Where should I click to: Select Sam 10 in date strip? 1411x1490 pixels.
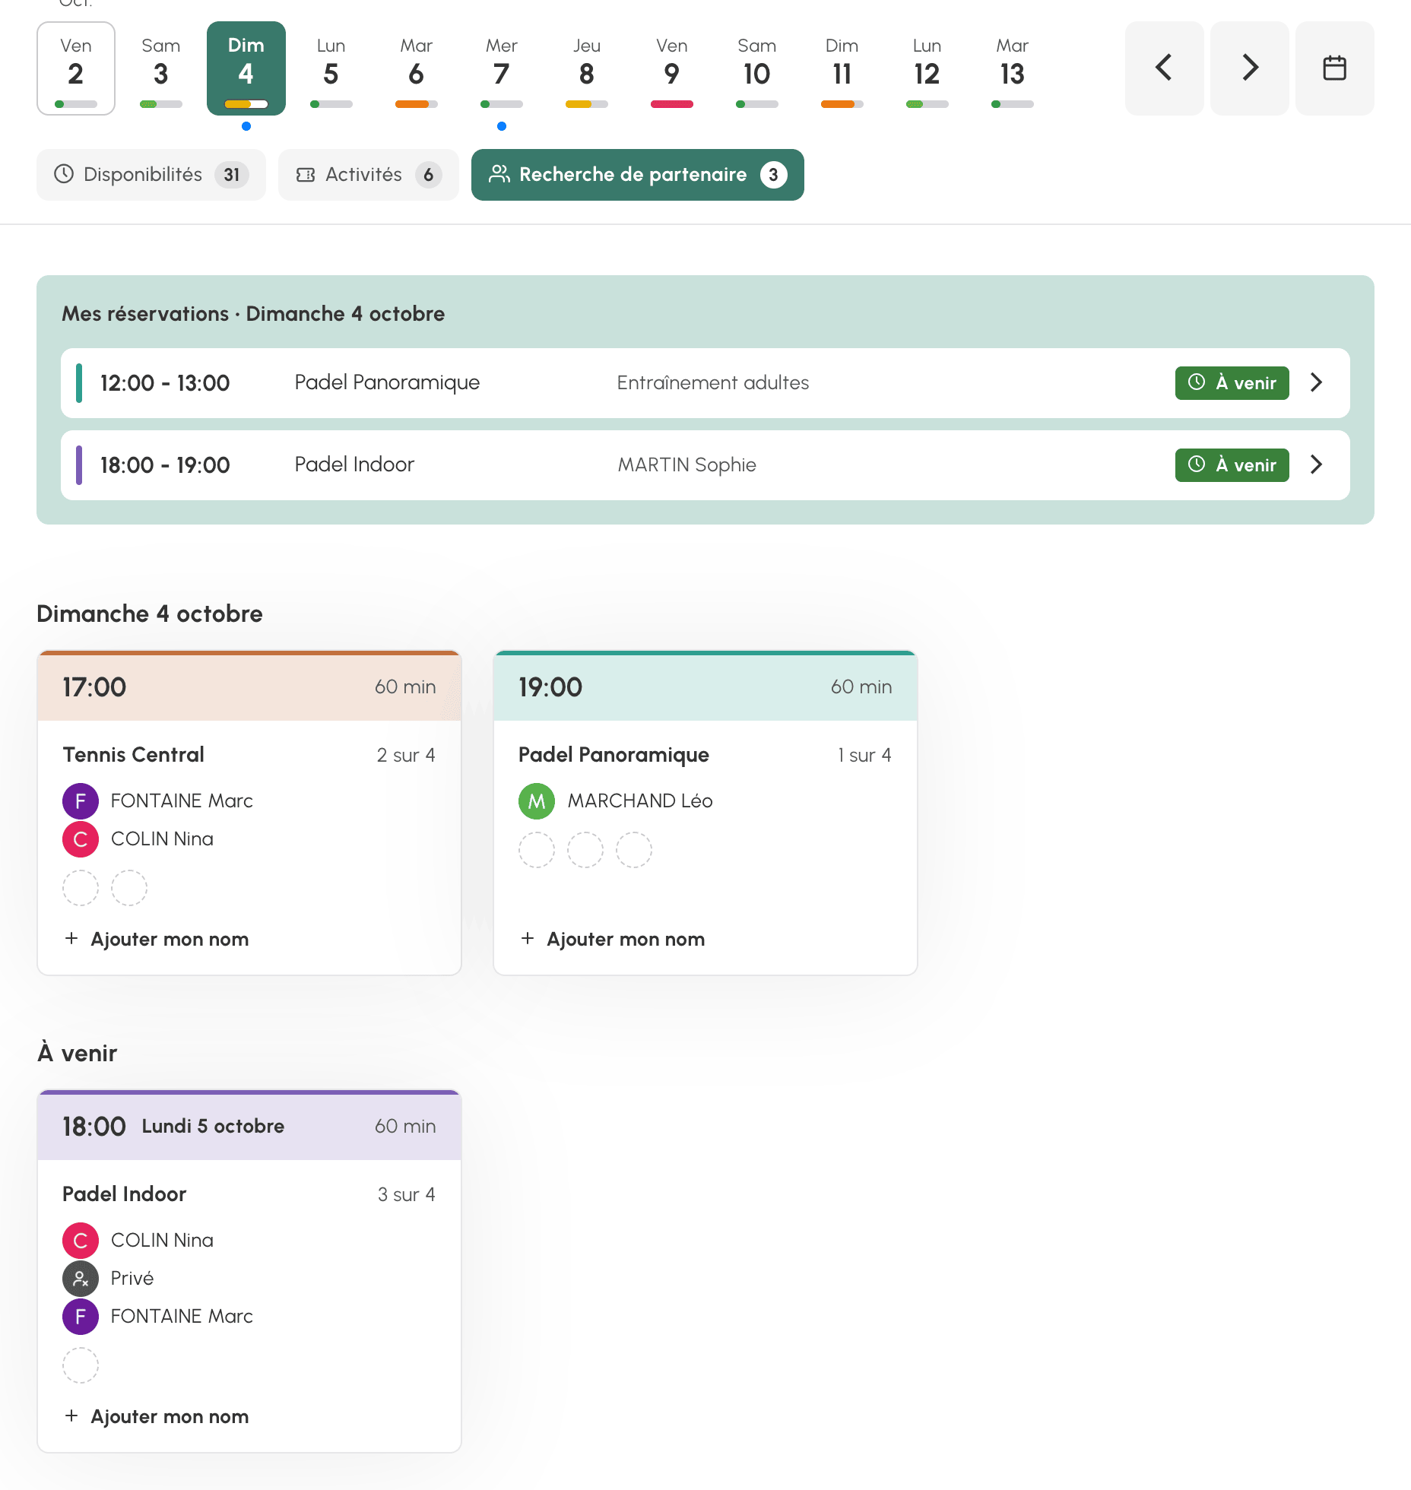(757, 68)
